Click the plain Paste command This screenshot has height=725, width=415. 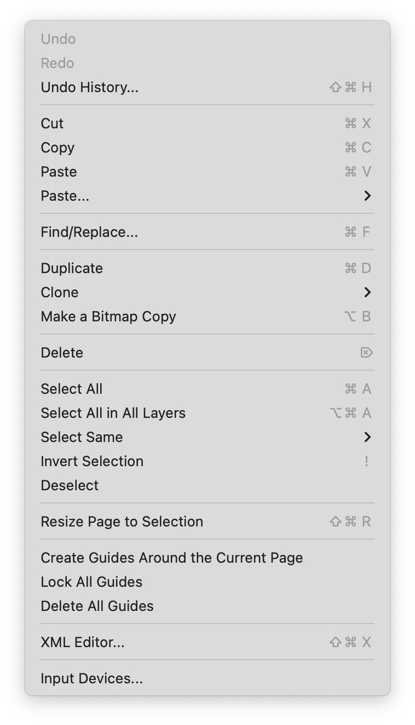click(207, 172)
